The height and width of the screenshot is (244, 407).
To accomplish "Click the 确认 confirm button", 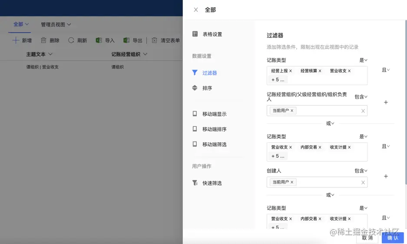I will click(x=393, y=238).
